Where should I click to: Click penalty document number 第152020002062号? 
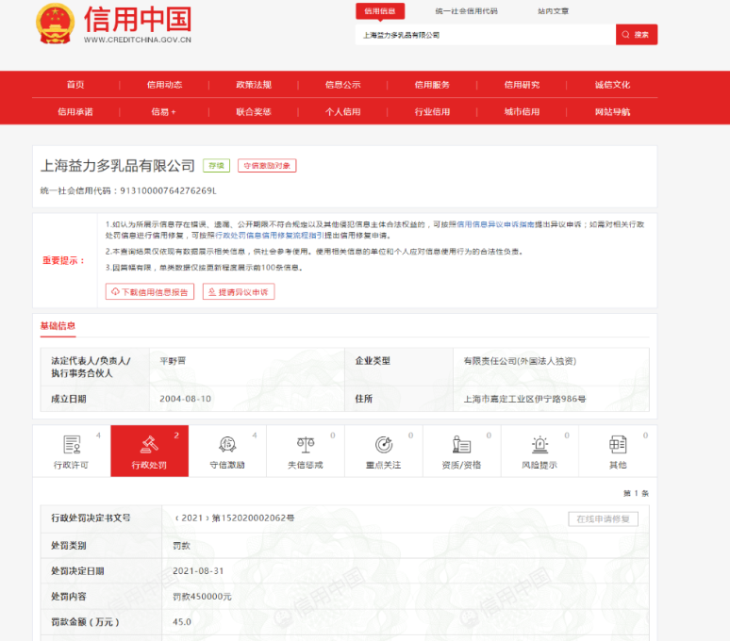254,518
